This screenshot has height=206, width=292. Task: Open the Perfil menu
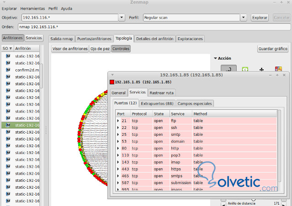(53, 9)
